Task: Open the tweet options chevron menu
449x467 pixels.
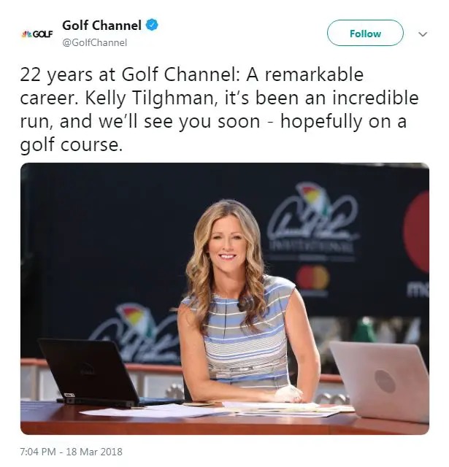Action: click(423, 34)
